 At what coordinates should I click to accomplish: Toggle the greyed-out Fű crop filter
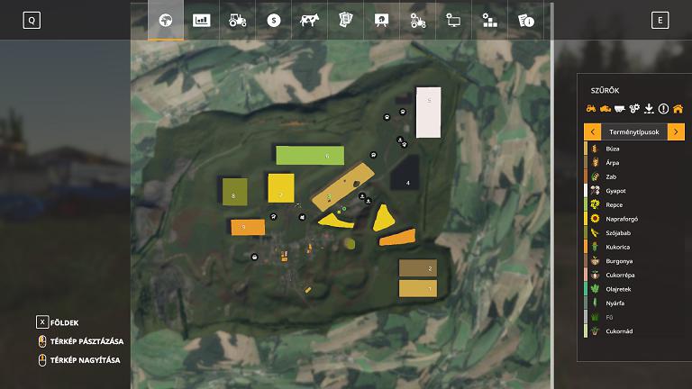click(609, 317)
